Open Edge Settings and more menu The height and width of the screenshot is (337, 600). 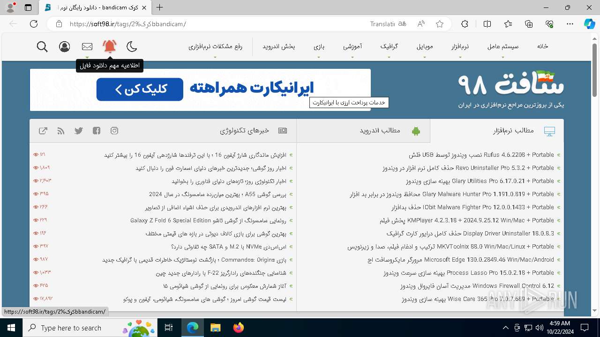point(570,24)
